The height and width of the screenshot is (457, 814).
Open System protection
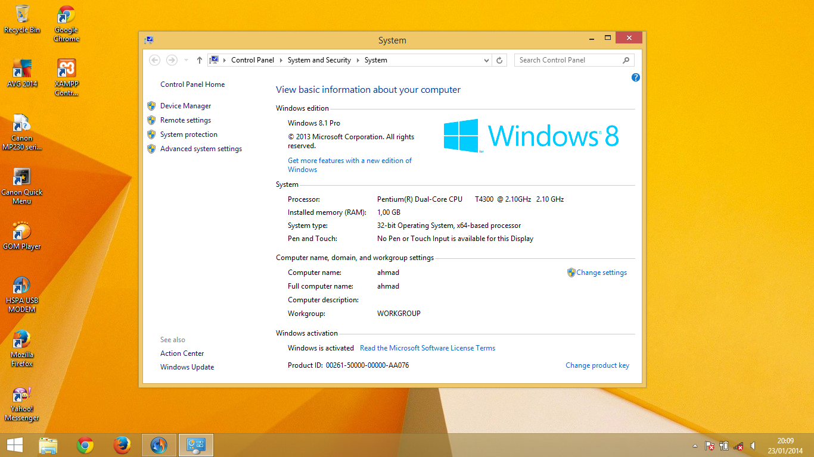tap(189, 134)
